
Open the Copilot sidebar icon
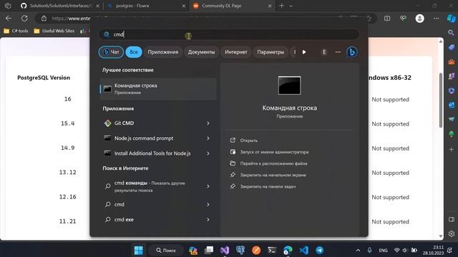tap(452, 19)
